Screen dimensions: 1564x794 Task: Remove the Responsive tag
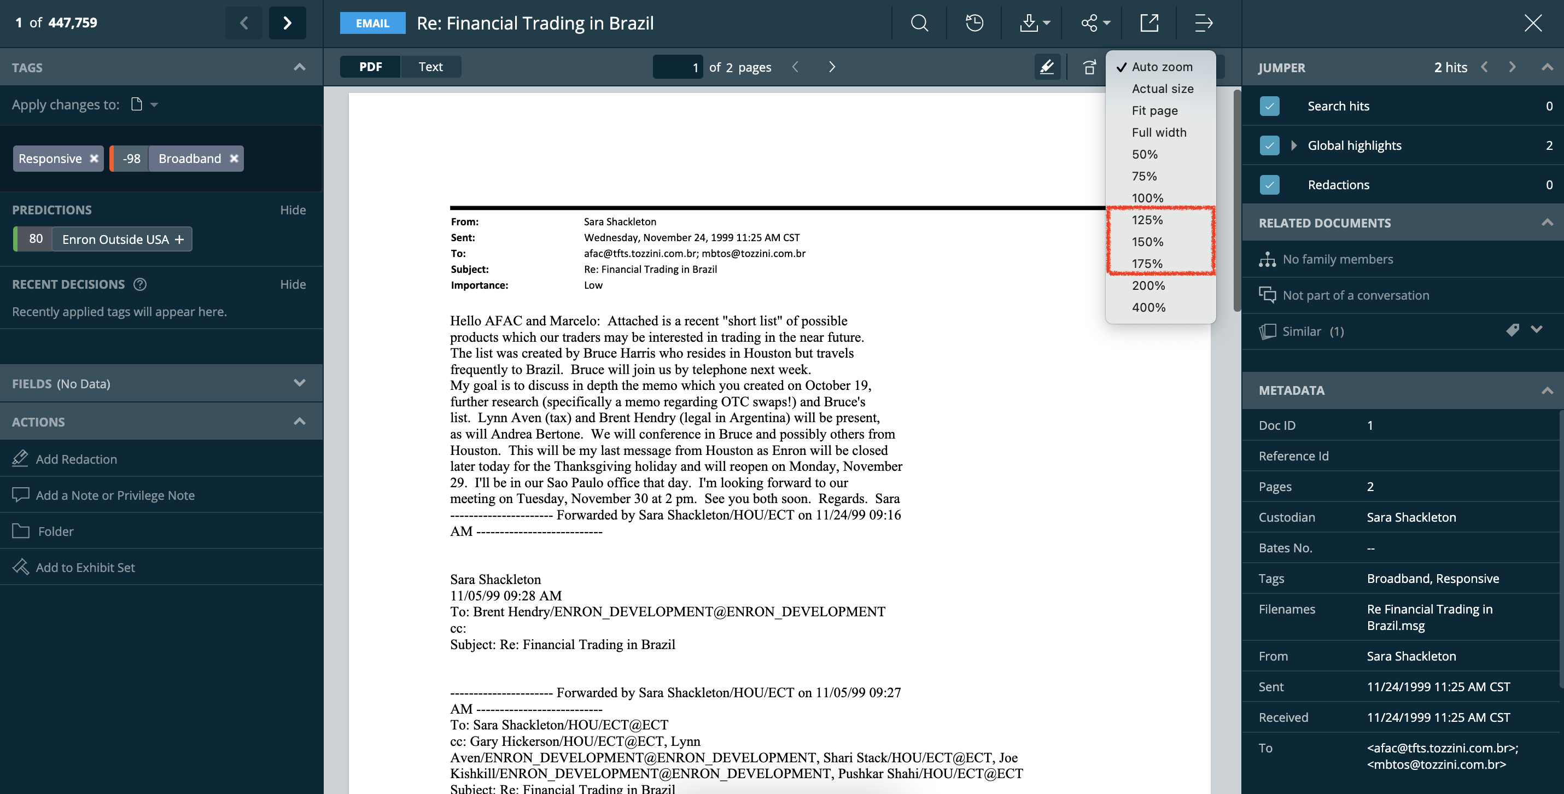coord(94,159)
